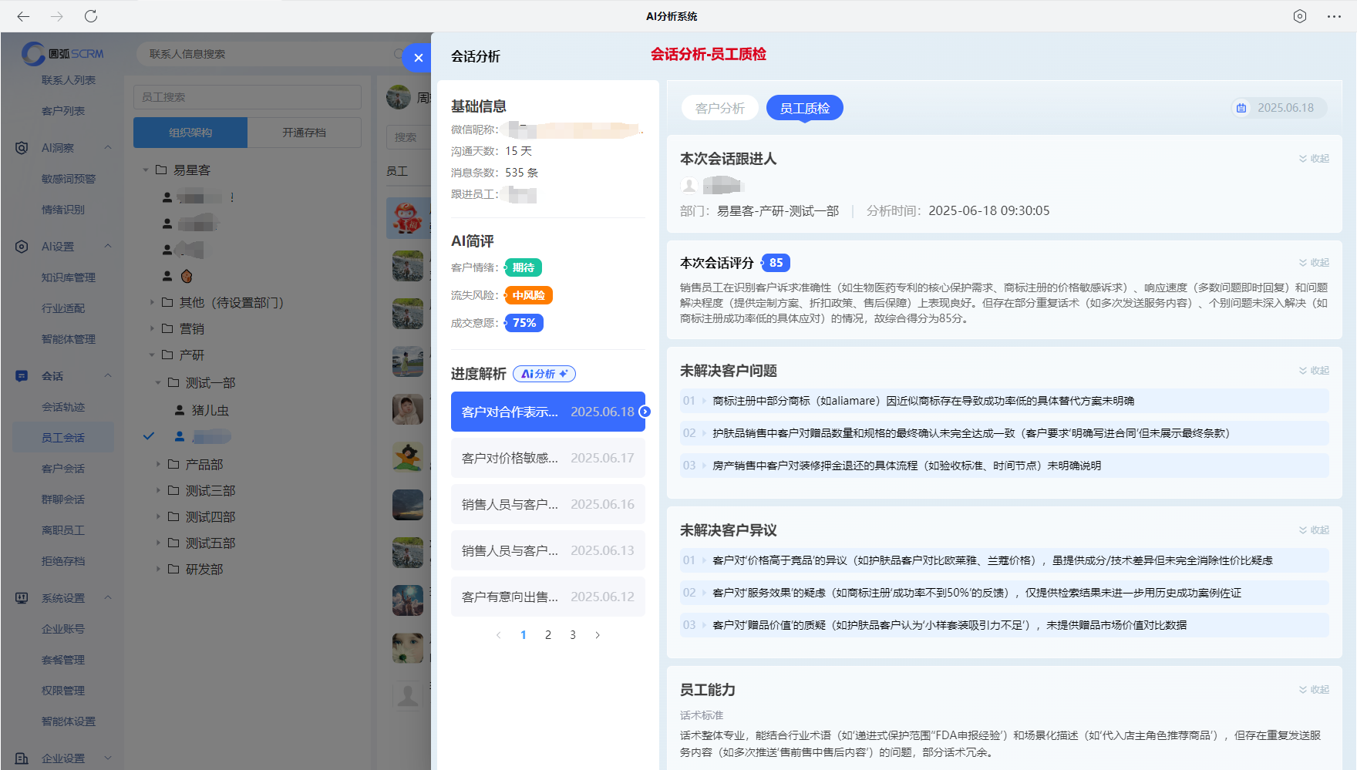Select the 员工质检 tab
Screen dimensions: 1357x770
pyautogui.click(x=805, y=108)
